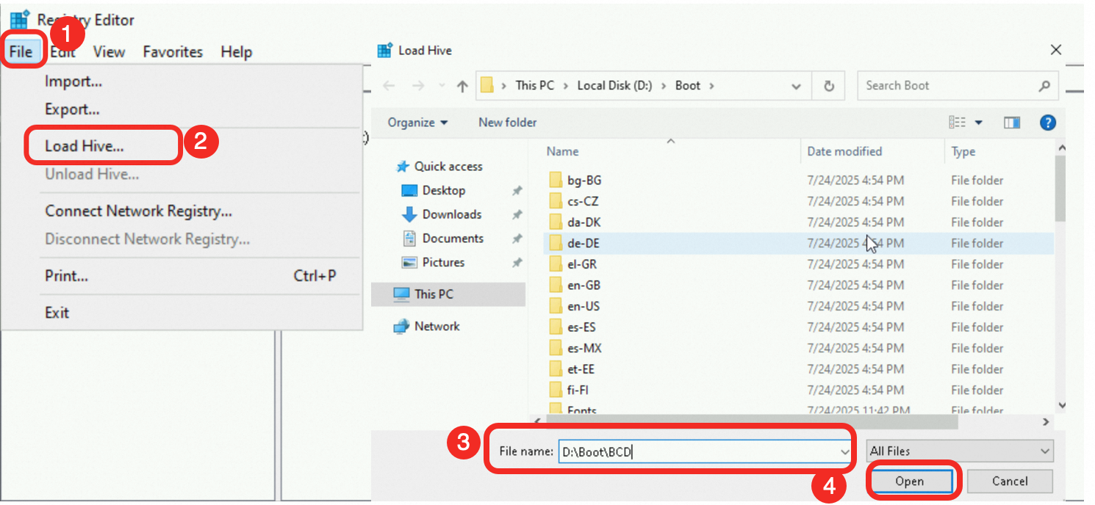Screen dimensions: 1095x505
Task: Toggle the preview pane icon
Action: click(x=1012, y=123)
